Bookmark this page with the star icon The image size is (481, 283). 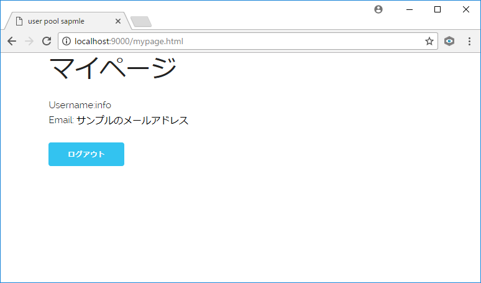point(429,41)
